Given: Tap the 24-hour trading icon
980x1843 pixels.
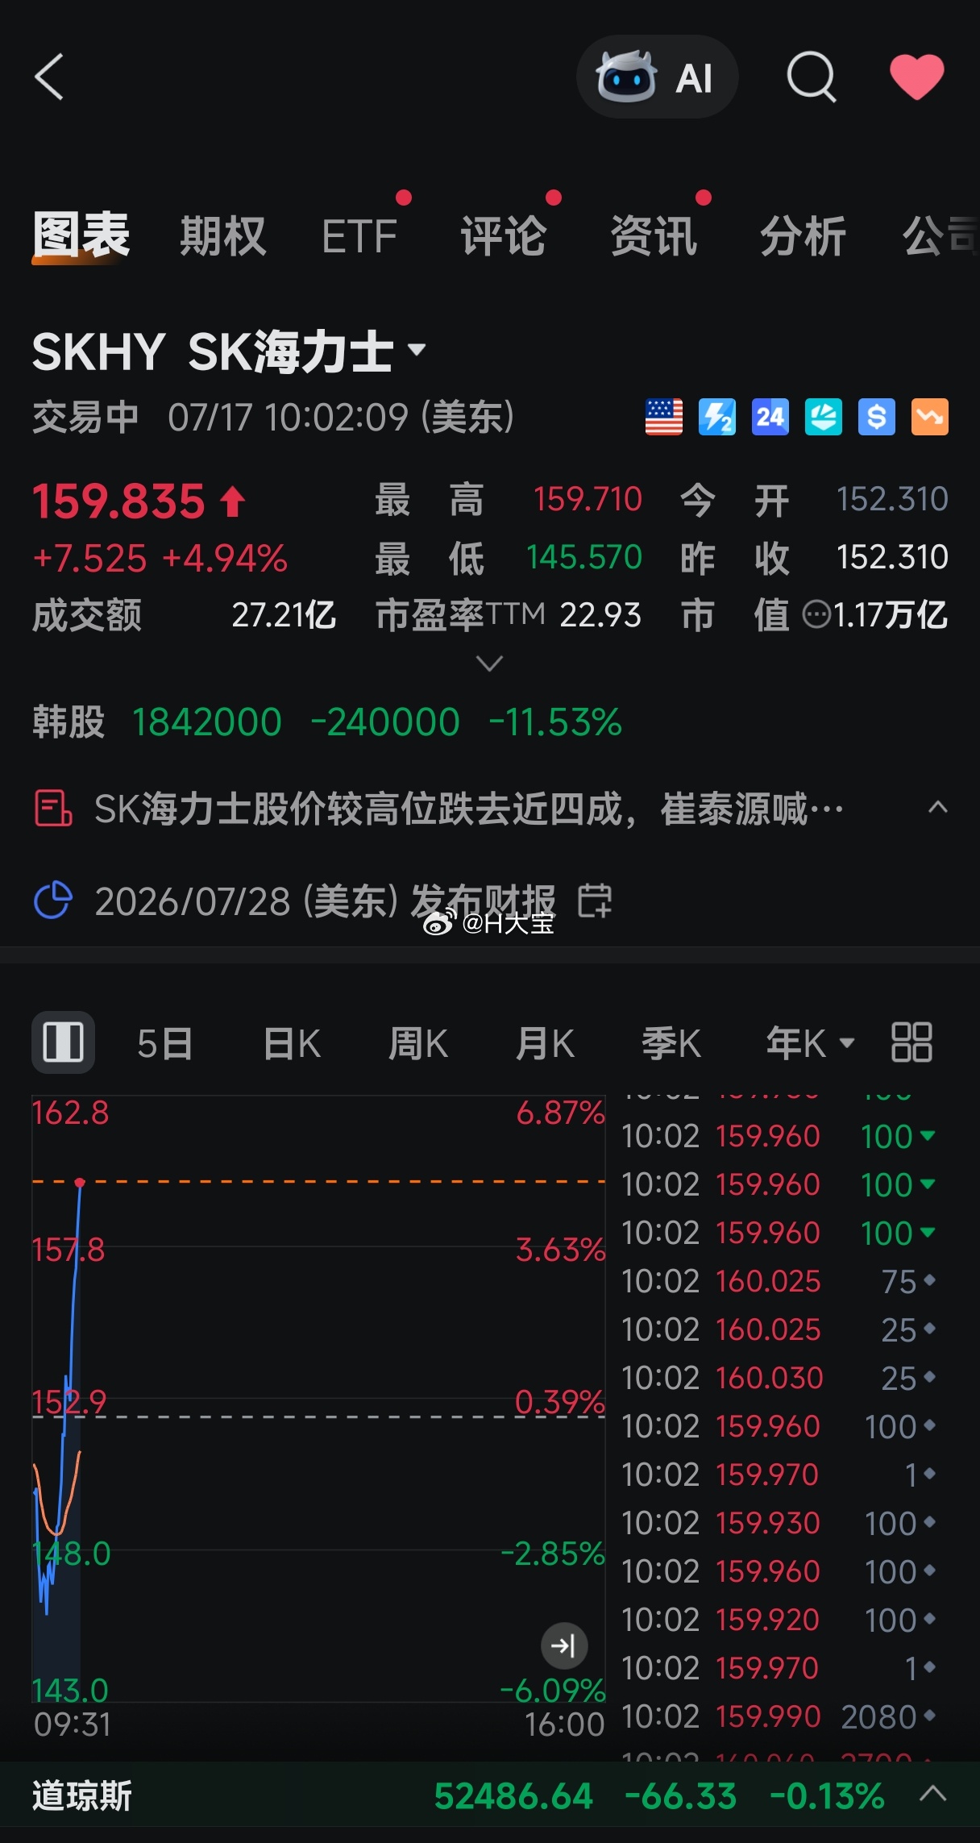Looking at the screenshot, I should click(770, 417).
